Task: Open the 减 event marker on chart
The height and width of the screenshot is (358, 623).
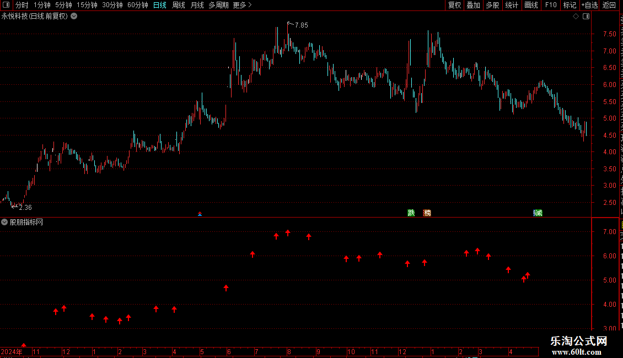Action: pyautogui.click(x=538, y=213)
